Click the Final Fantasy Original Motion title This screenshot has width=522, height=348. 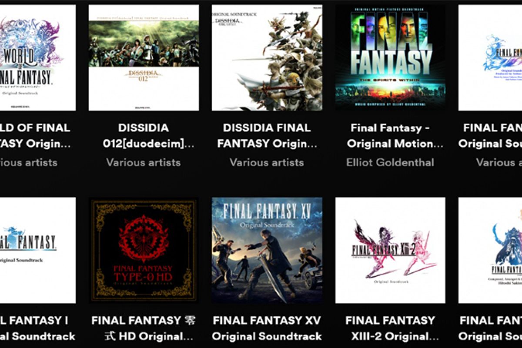(390, 136)
